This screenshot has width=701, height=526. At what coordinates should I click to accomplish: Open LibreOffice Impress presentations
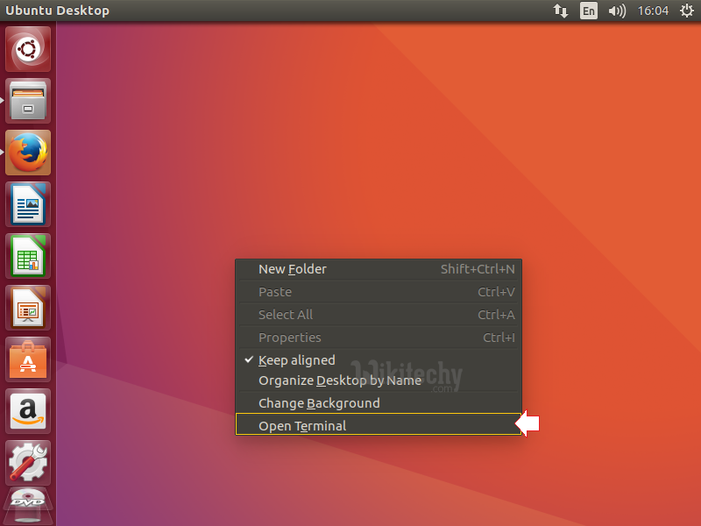click(28, 308)
